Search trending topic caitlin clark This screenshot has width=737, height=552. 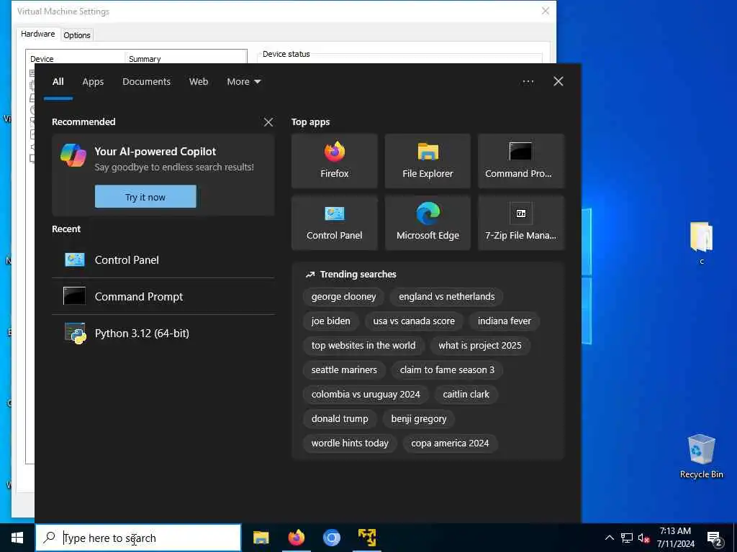[x=466, y=395]
